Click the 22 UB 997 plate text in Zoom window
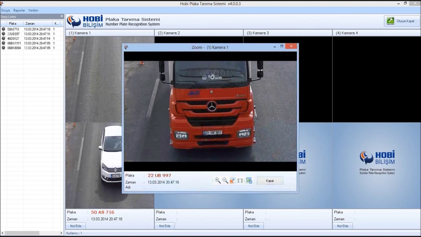The image size is (421, 237). [x=159, y=175]
